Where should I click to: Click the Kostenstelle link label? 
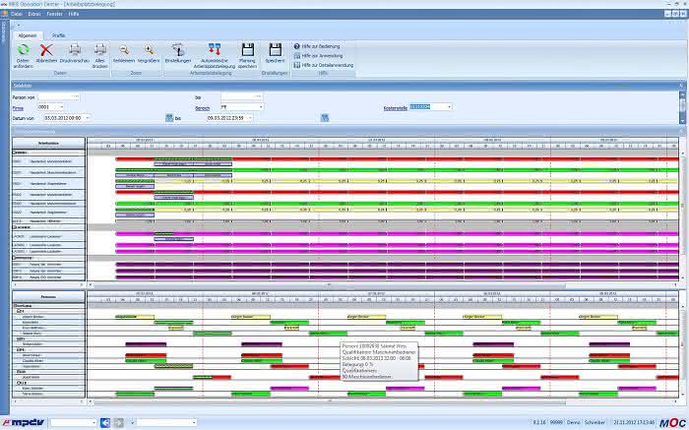pyautogui.click(x=396, y=108)
